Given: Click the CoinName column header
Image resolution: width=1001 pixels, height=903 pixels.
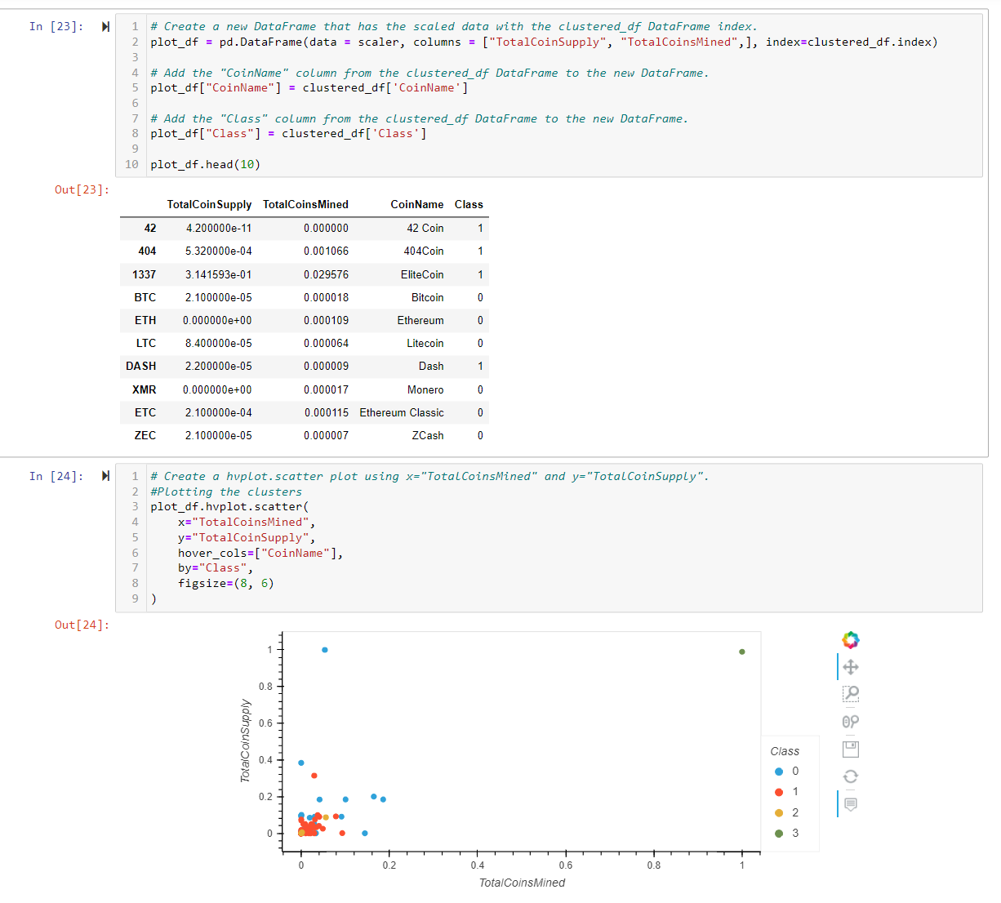Looking at the screenshot, I should [x=417, y=205].
